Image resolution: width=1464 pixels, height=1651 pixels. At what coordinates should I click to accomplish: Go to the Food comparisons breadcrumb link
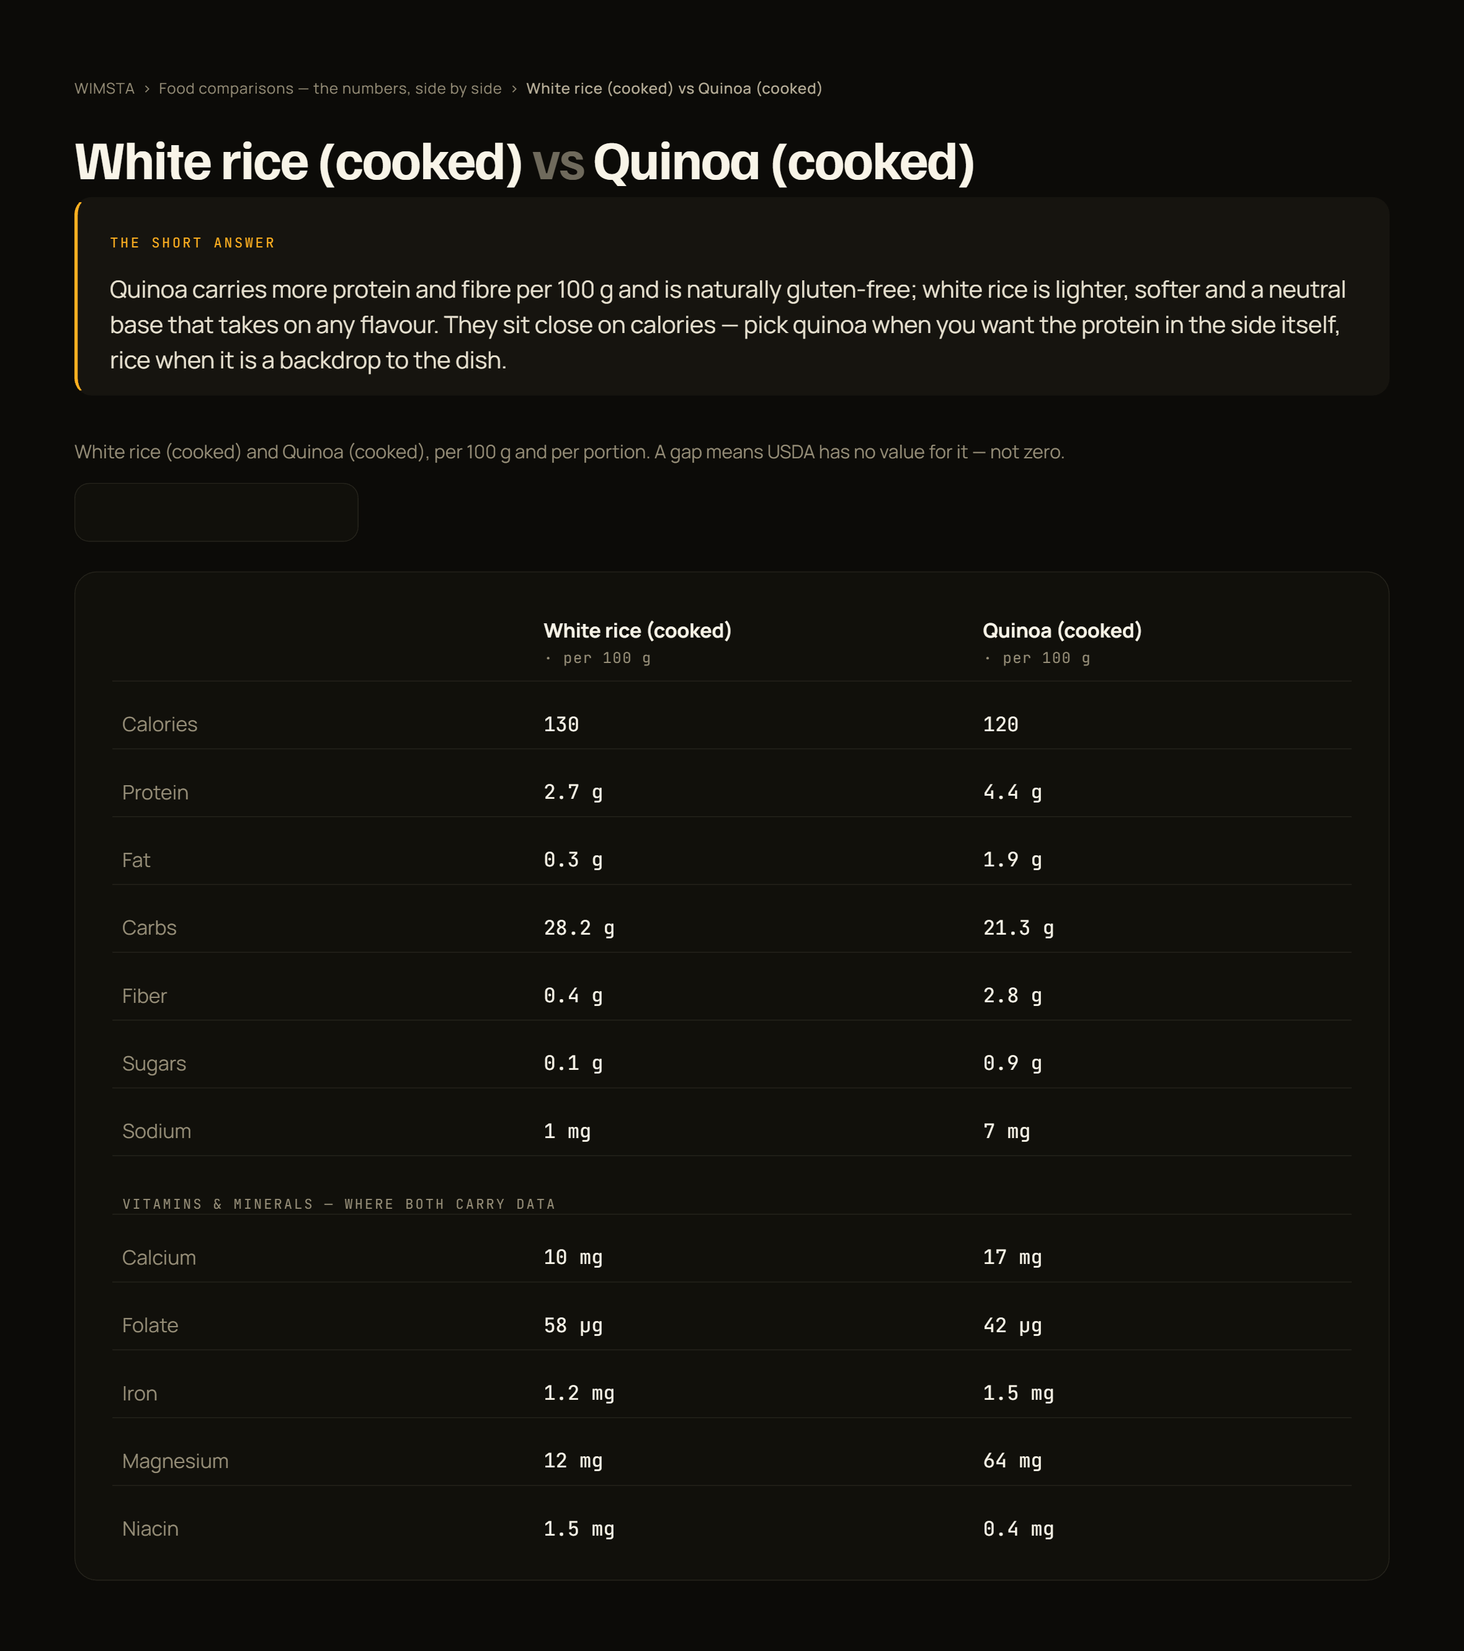point(329,88)
